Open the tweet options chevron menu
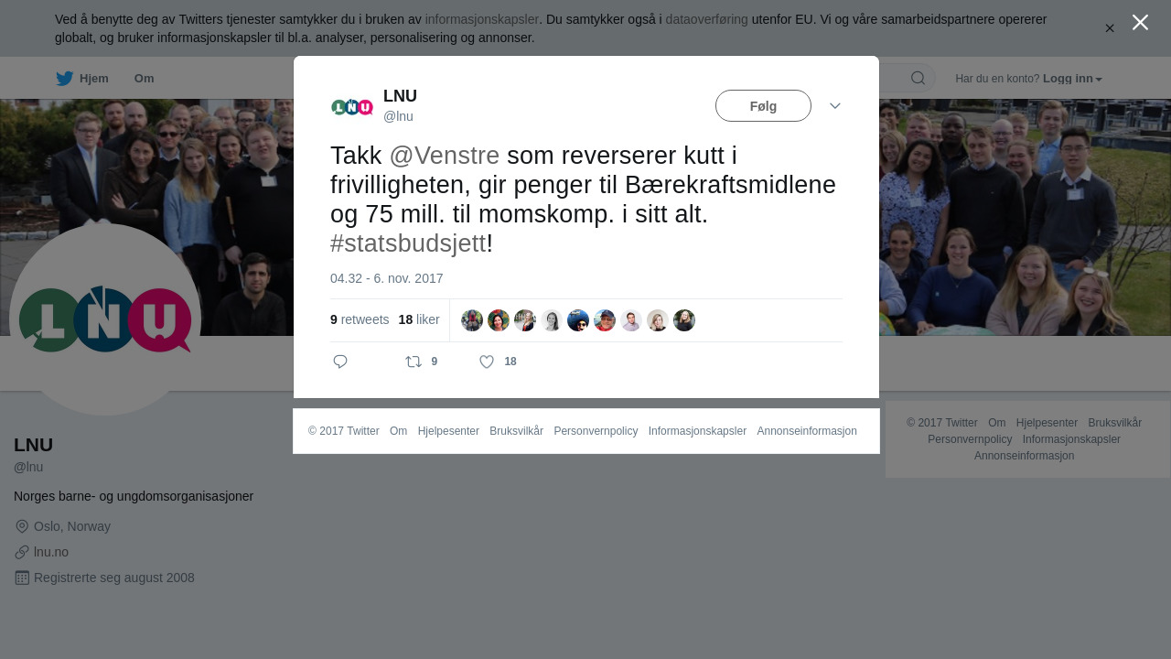The height and width of the screenshot is (659, 1171). [x=835, y=106]
